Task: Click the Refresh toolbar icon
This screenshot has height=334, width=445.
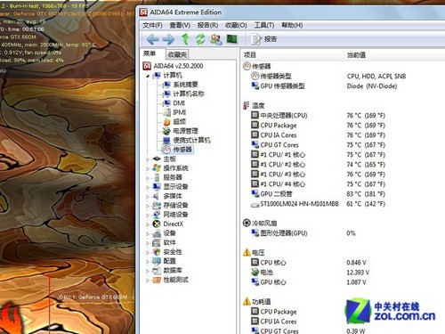Action: (200, 39)
